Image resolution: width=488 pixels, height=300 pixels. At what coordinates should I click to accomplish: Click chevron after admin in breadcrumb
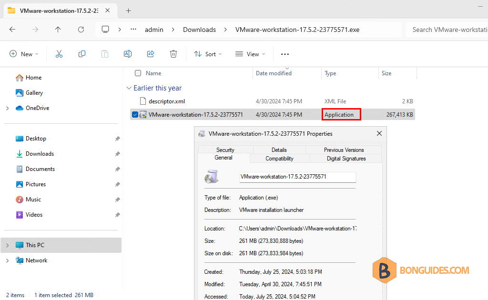pyautogui.click(x=173, y=30)
